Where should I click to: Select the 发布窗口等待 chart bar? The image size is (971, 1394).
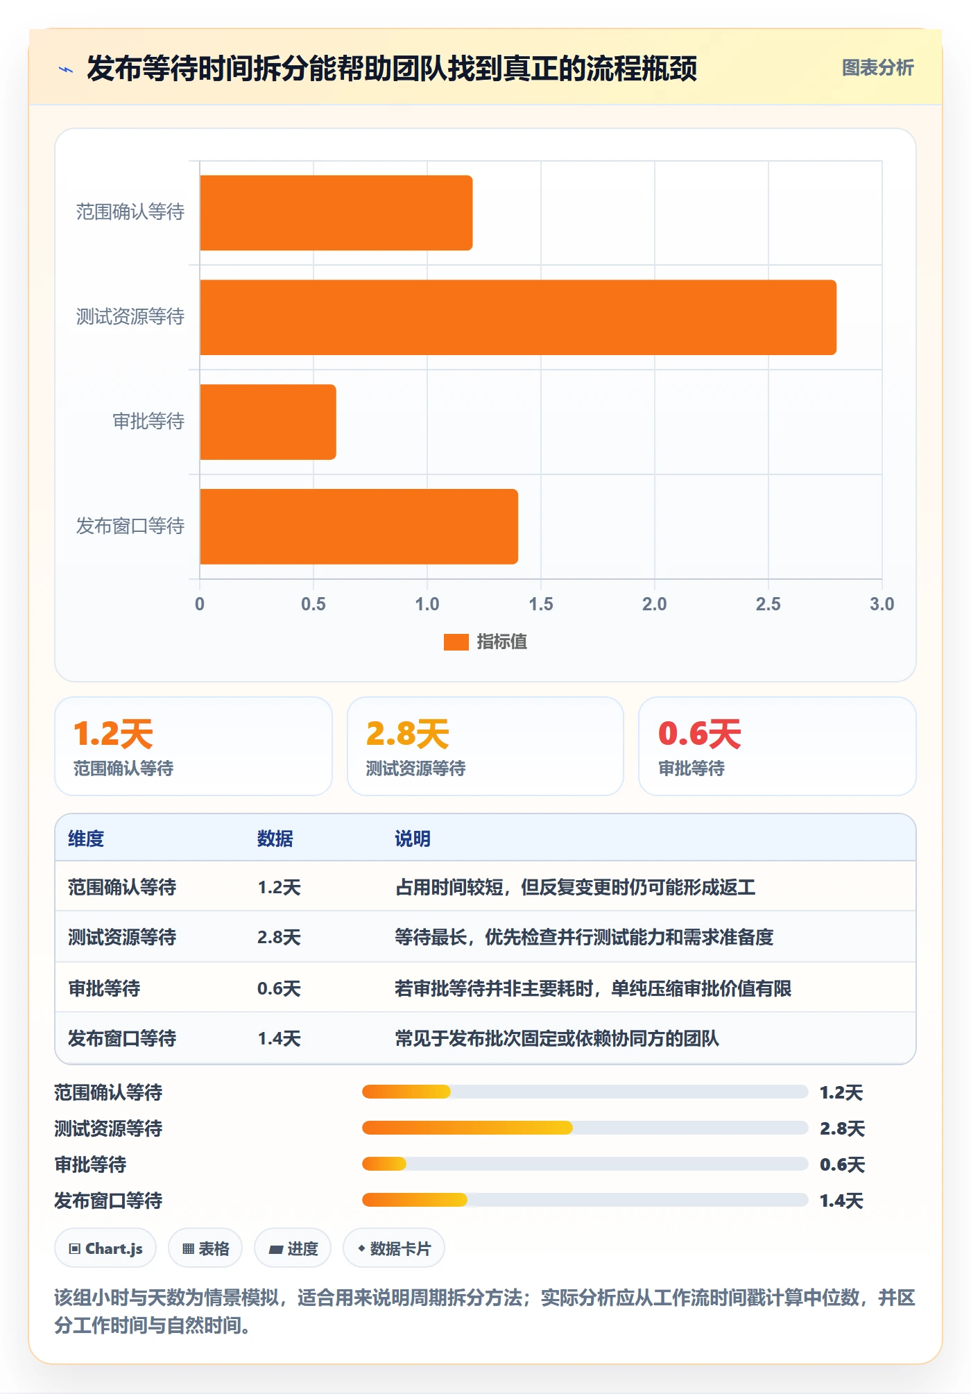click(359, 526)
